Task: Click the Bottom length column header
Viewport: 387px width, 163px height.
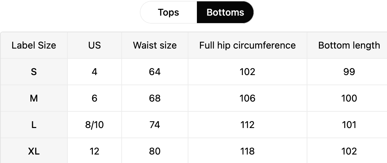Action: point(349,46)
